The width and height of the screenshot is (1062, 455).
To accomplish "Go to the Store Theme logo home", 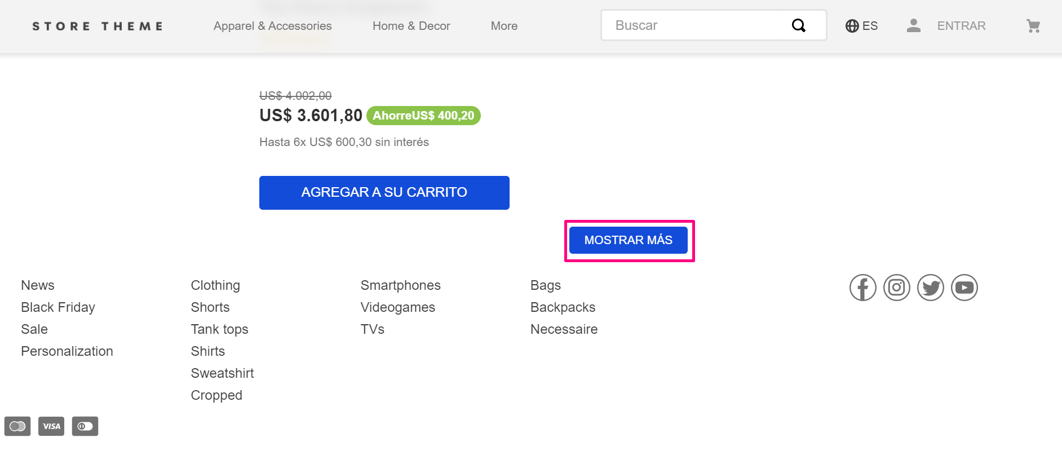I will coord(98,26).
